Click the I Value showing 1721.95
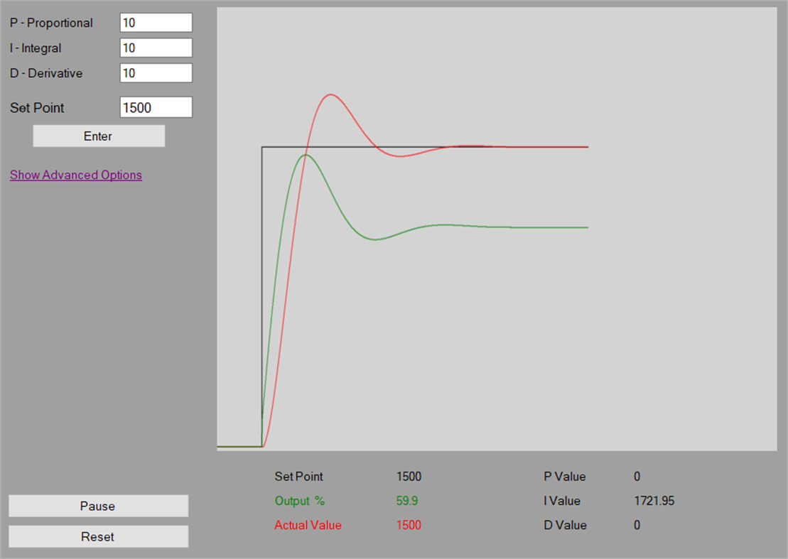 coord(654,501)
